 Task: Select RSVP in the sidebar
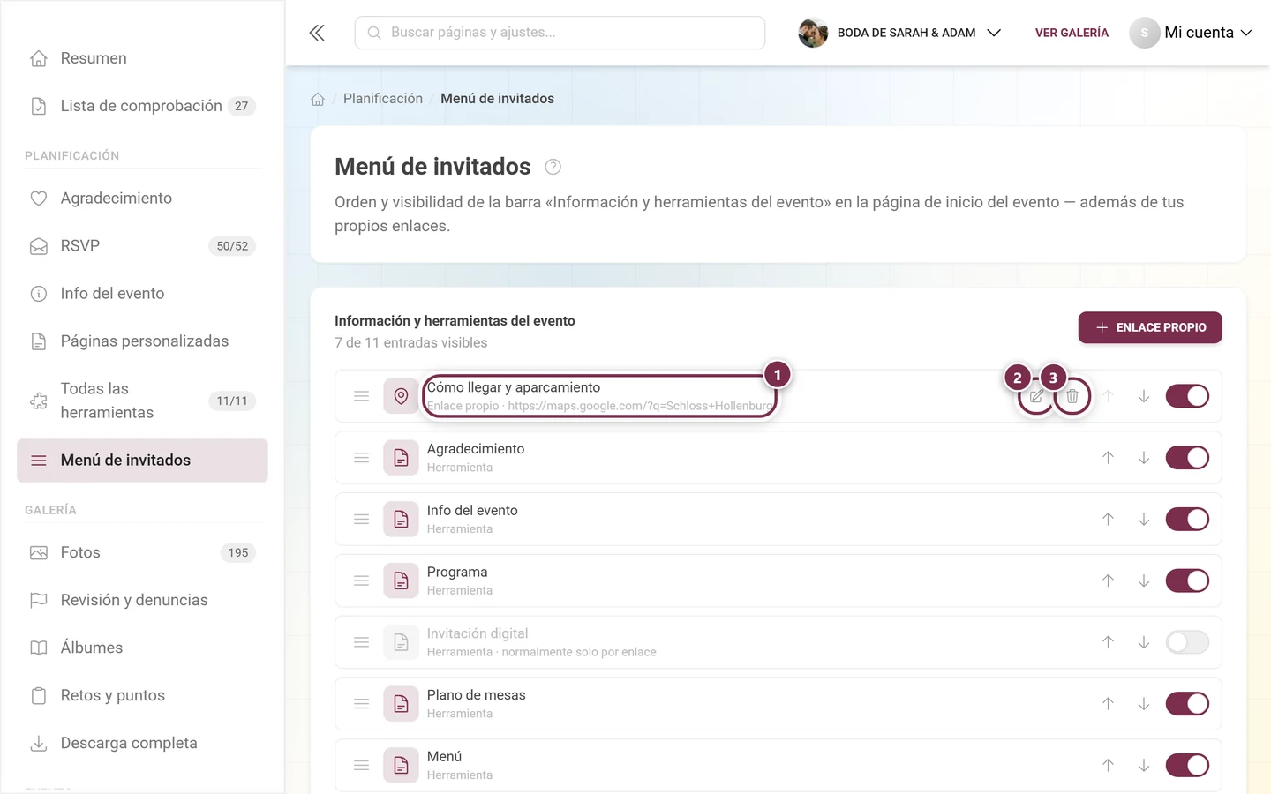pos(142,246)
